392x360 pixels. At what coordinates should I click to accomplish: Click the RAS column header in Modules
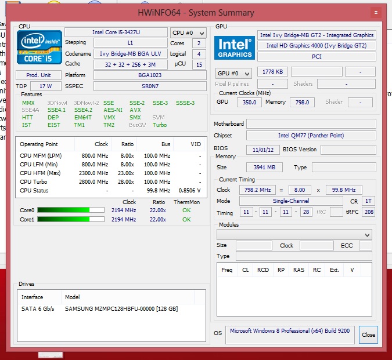pos(299,270)
